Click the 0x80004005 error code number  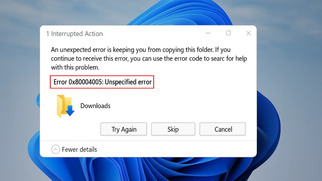coord(85,82)
